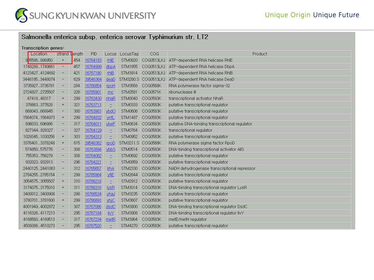The width and height of the screenshot is (374, 280).
Task: Open PID link 16766854
Action: 93,86
